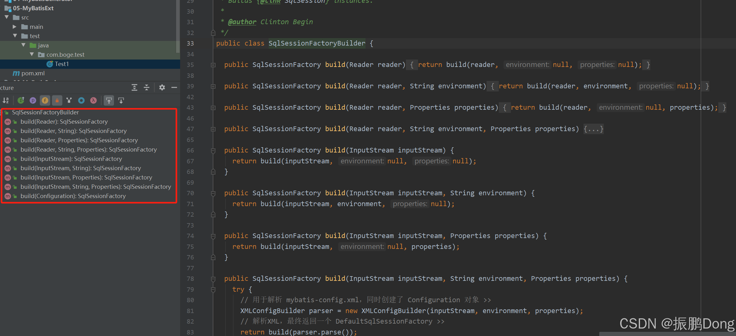Click the Show Anonymous Classes circle icon
The width and height of the screenshot is (736, 336).
81,100
